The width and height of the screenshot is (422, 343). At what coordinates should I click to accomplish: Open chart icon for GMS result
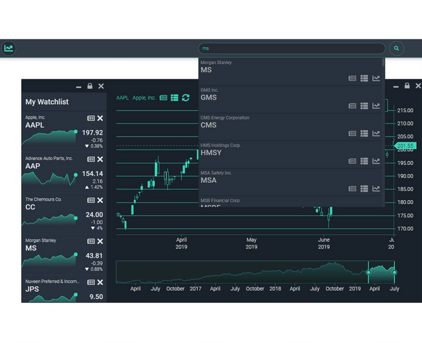pyautogui.click(x=376, y=106)
